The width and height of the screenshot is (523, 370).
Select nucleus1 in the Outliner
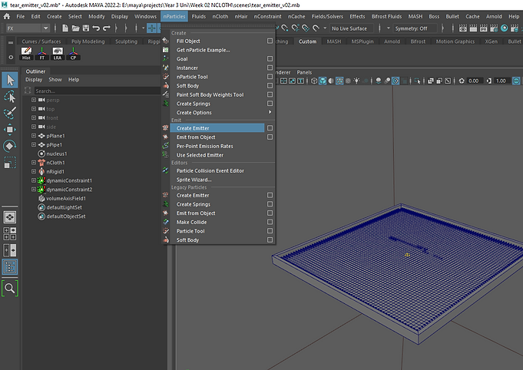(56, 154)
